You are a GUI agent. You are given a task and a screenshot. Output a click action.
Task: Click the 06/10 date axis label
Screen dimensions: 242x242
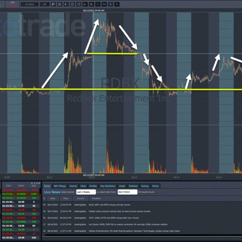pos(49,177)
